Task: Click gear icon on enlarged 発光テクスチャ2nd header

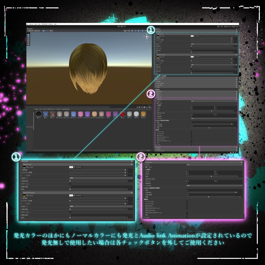Action: tap(131, 193)
